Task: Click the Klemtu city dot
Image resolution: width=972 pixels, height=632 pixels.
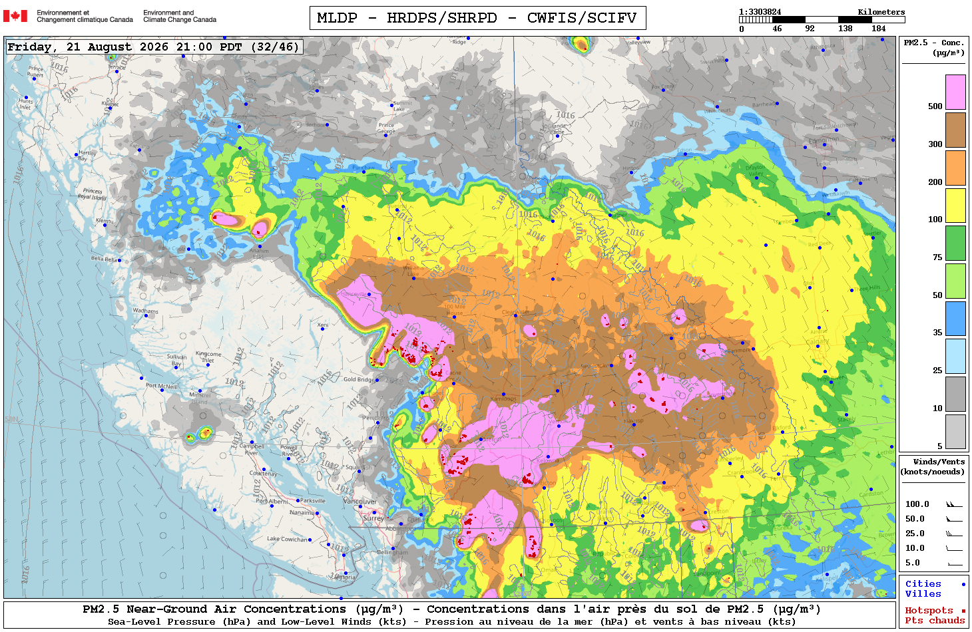Action: (105, 225)
